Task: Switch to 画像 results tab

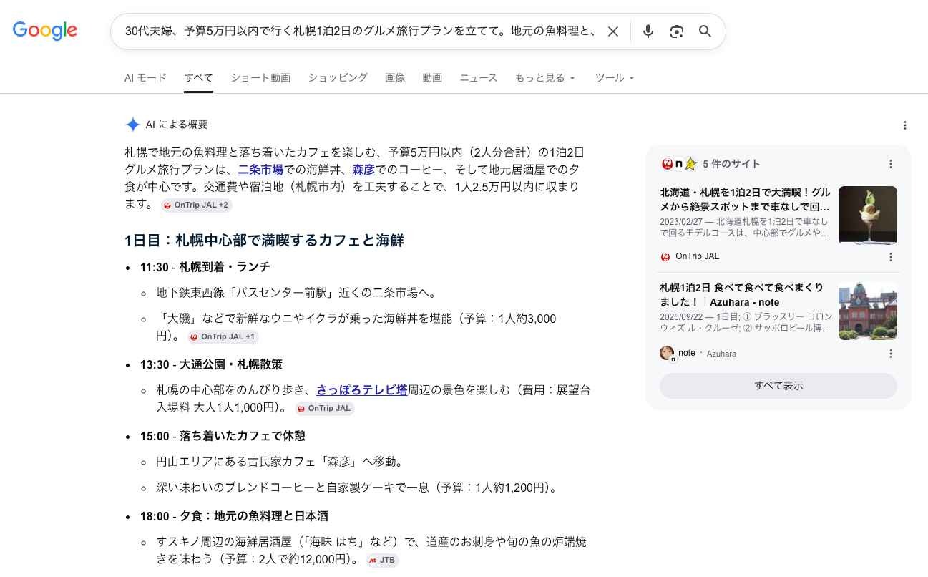Action: (x=395, y=78)
